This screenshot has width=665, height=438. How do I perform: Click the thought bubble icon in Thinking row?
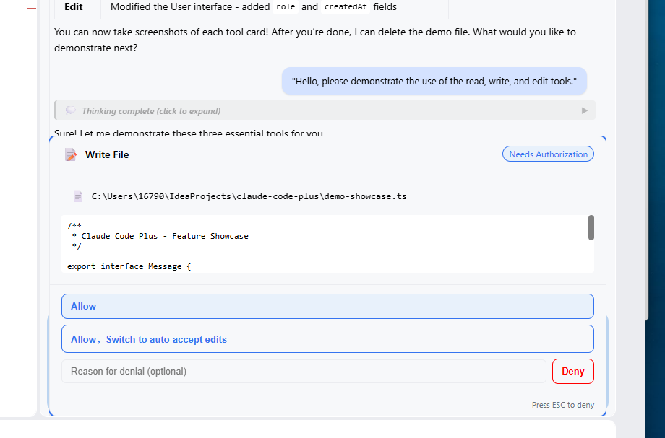pos(70,110)
